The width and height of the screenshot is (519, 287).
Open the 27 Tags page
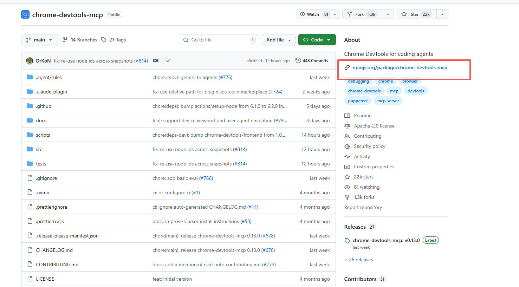(113, 40)
